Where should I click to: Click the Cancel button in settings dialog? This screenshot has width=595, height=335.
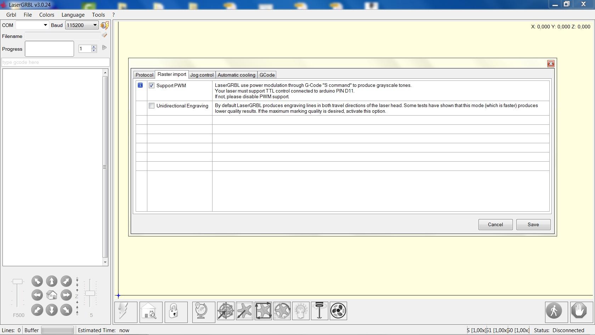pos(495,224)
